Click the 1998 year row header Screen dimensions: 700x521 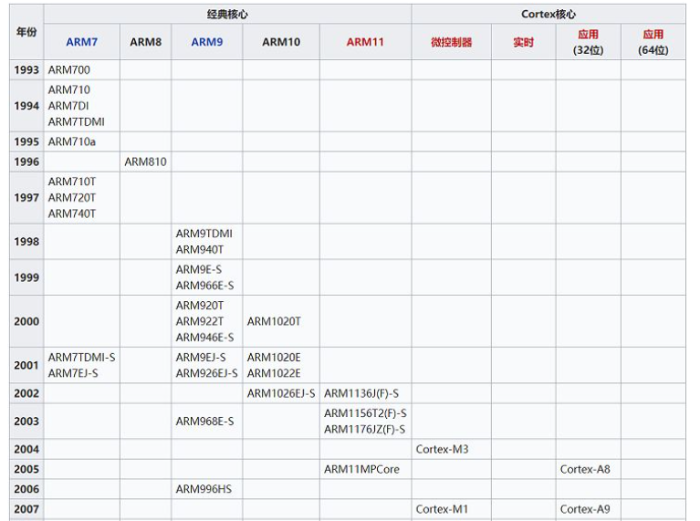(26, 242)
